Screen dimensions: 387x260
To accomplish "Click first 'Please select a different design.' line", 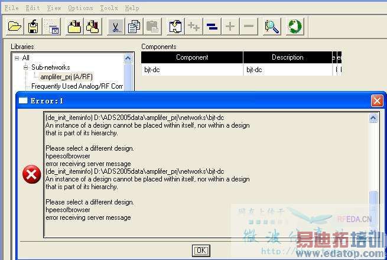I will click(90, 148).
